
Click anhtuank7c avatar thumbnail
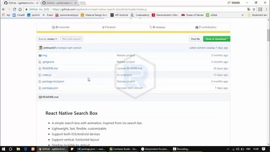(x=40, y=48)
